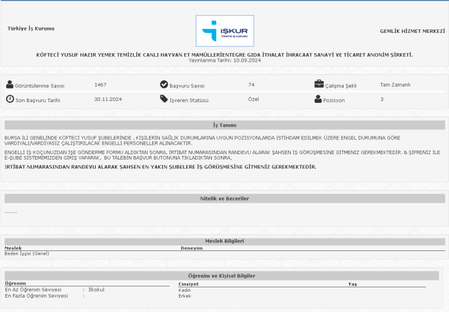This screenshot has height=312, width=449.
Task: Select the İş Tanımı section header
Action: 224,126
